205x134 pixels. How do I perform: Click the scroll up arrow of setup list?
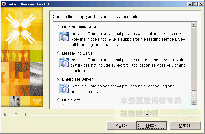(x=193, y=25)
